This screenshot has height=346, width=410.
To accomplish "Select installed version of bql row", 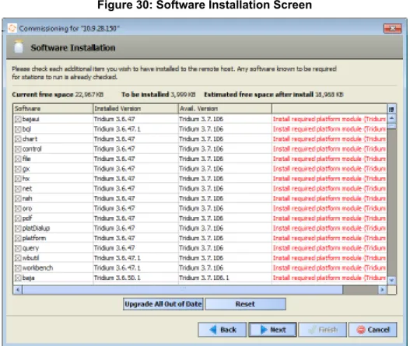I will pos(117,129).
